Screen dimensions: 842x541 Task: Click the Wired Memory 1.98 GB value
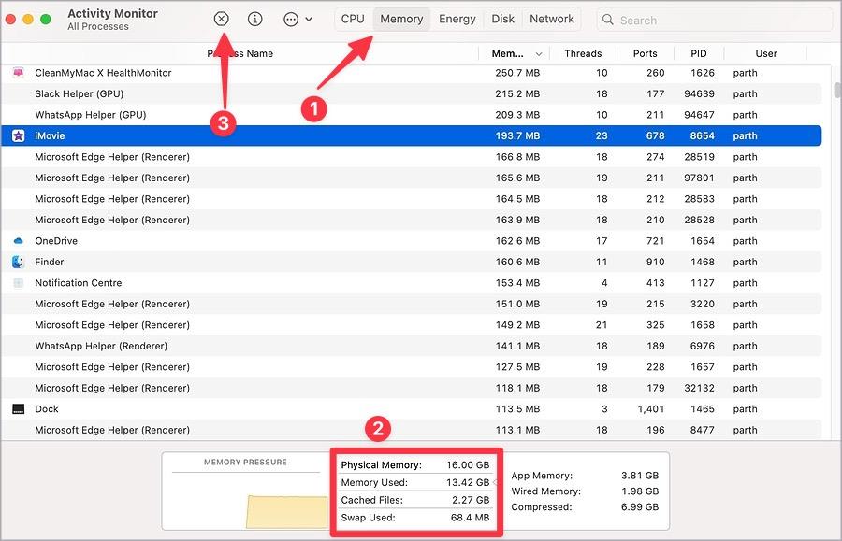click(640, 491)
